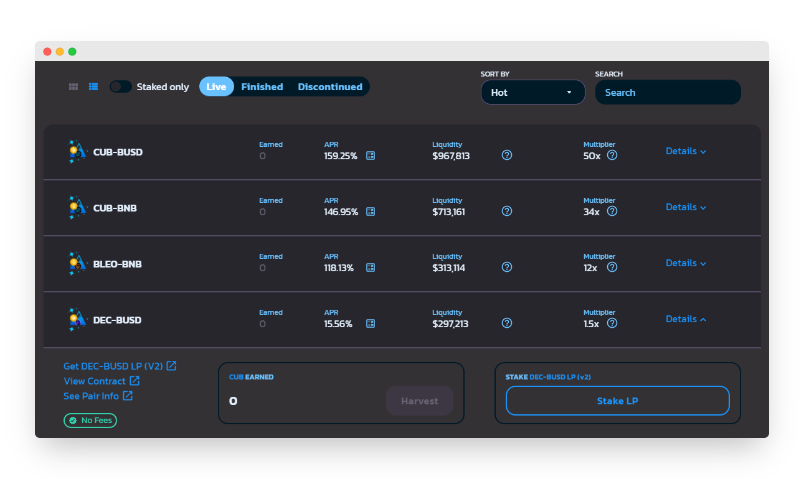
Task: Collapse Details for the DEC-BUSD farm
Action: (686, 319)
